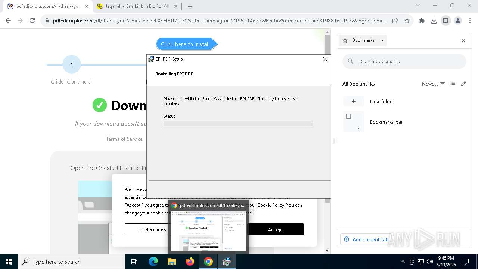This screenshot has width=478, height=269.
Task: Click the cookie Preferences button
Action: 152,229
